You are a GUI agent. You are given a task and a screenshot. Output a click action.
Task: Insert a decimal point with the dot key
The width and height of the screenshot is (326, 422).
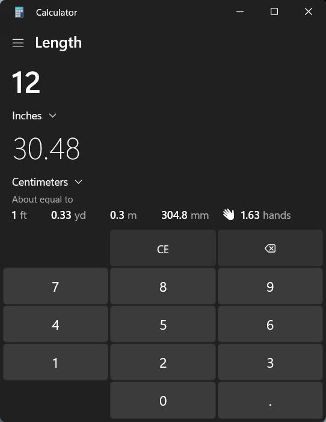point(270,400)
